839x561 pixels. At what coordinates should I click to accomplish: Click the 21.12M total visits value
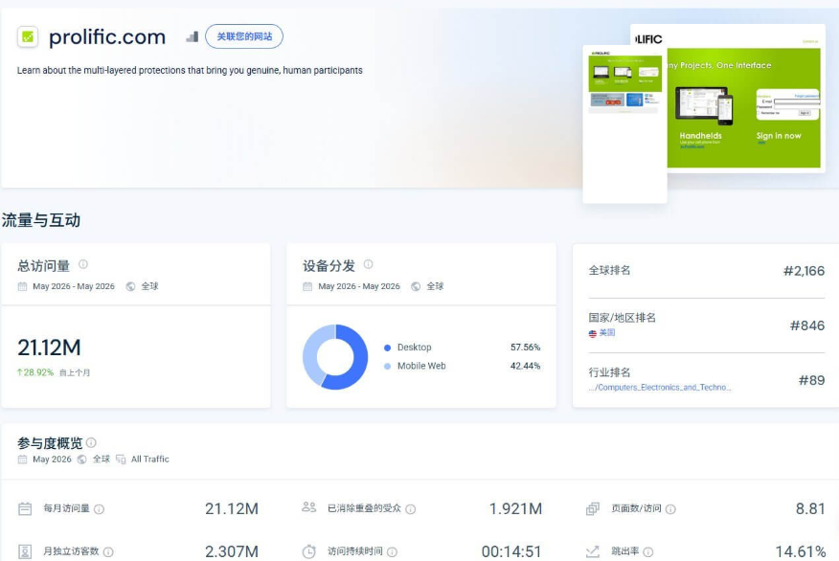[x=49, y=348]
